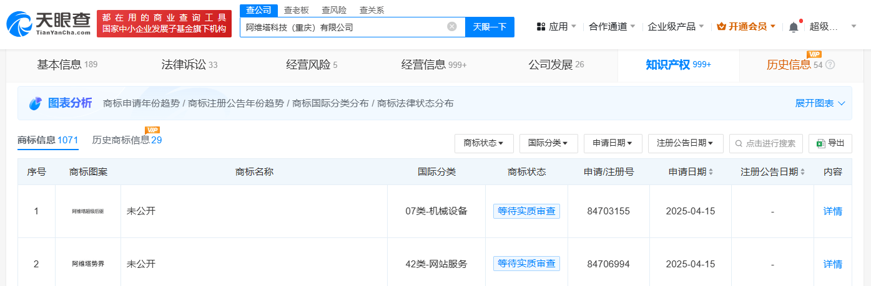871x286 pixels.
Task: Open the 国际分类 filter dropdown
Action: pos(548,143)
